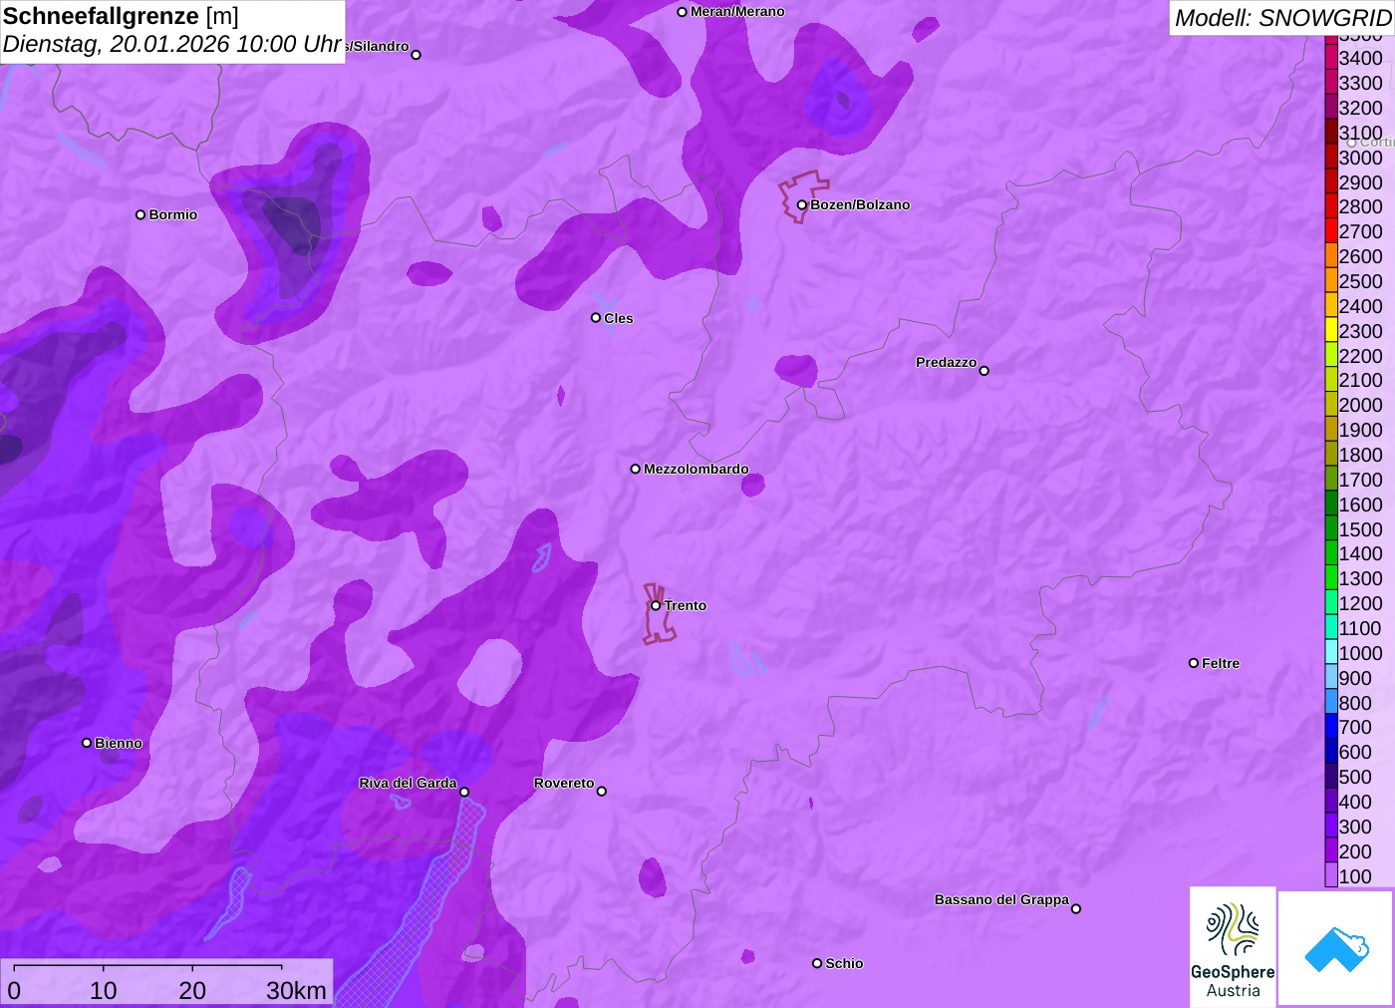Select the 1900 m legend color swatch
This screenshot has height=1008, width=1395.
click(x=1331, y=430)
